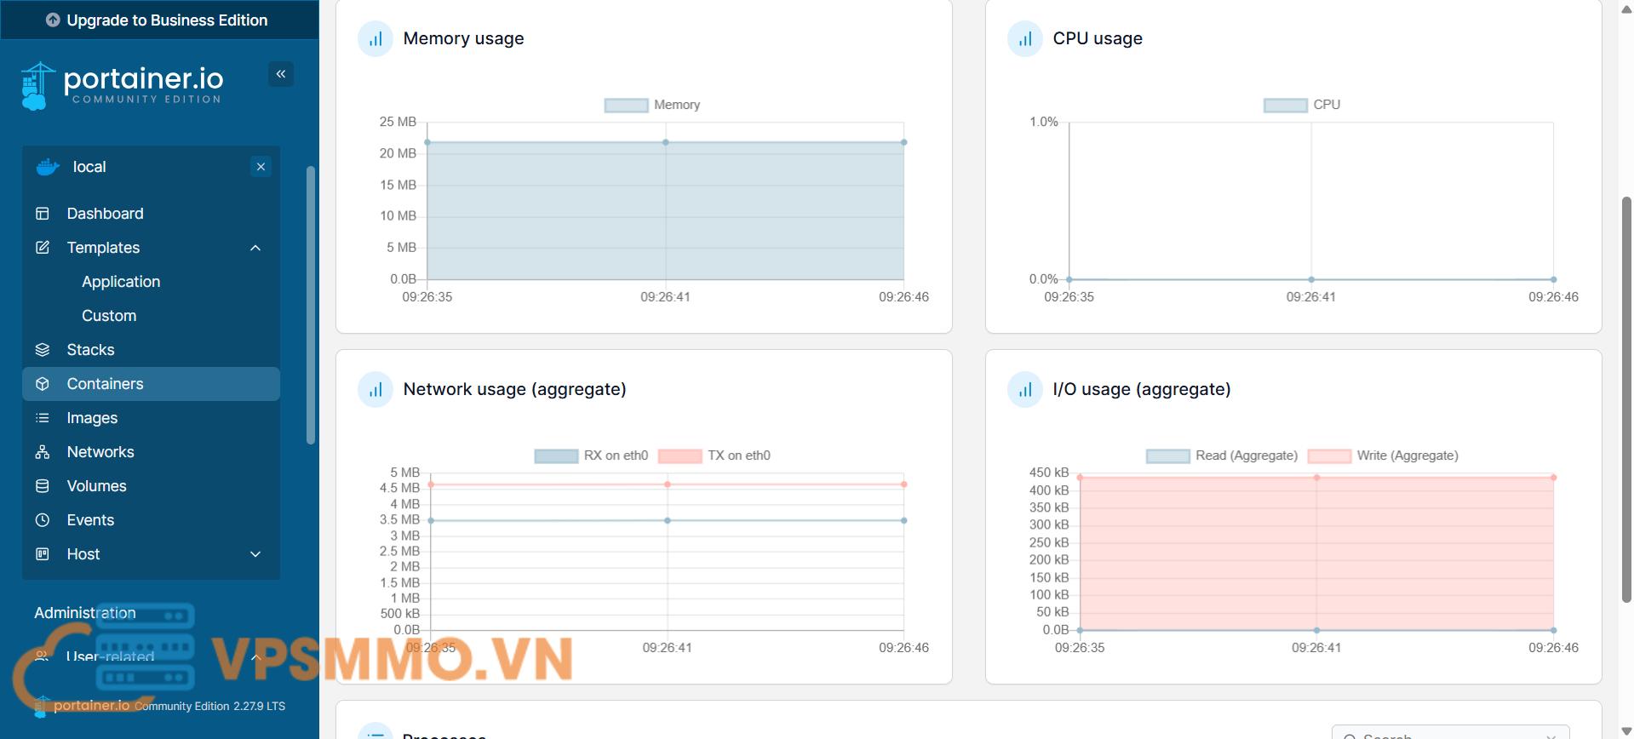
Task: Collapse the sidebar with double-chevron button
Action: coord(281,74)
